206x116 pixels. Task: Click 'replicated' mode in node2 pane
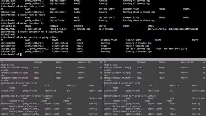(50, 91)
